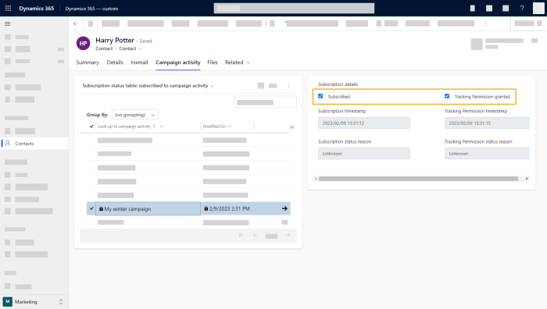Image resolution: width=547 pixels, height=309 pixels.
Task: Switch to the Summary tab
Action: [88, 62]
